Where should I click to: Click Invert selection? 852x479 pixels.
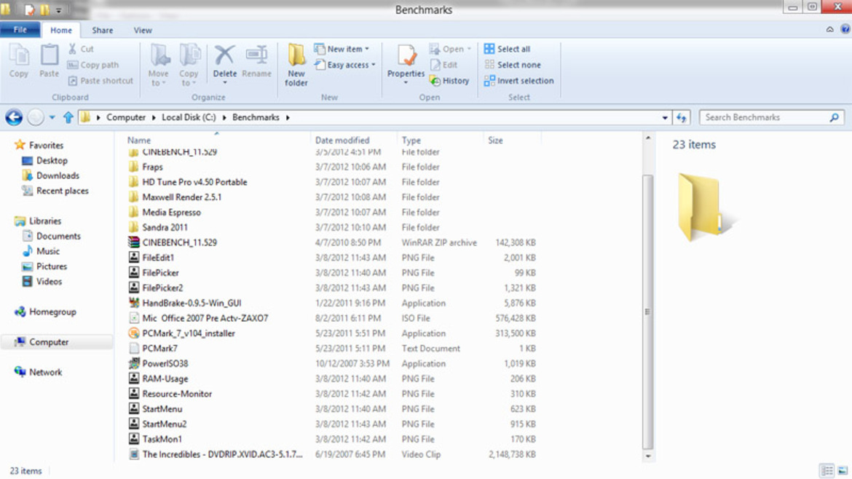click(519, 80)
